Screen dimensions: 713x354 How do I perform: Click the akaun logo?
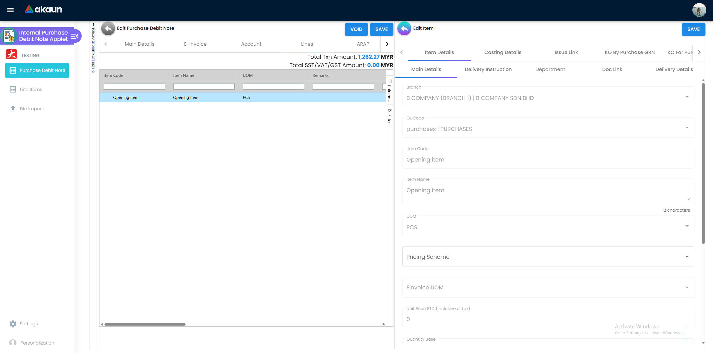click(43, 9)
